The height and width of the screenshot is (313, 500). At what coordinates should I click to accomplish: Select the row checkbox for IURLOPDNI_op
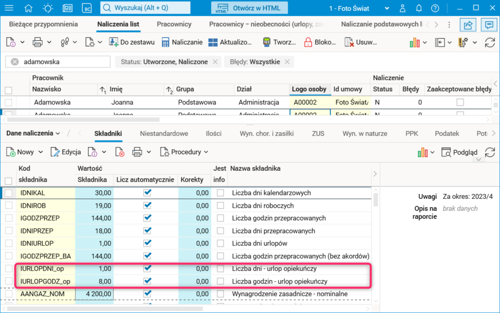click(8, 268)
